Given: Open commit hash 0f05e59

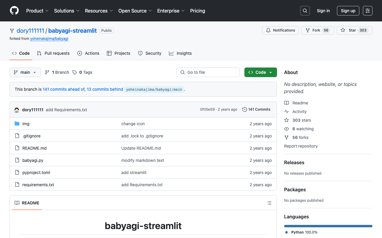Looking at the screenshot, I should (207, 109).
